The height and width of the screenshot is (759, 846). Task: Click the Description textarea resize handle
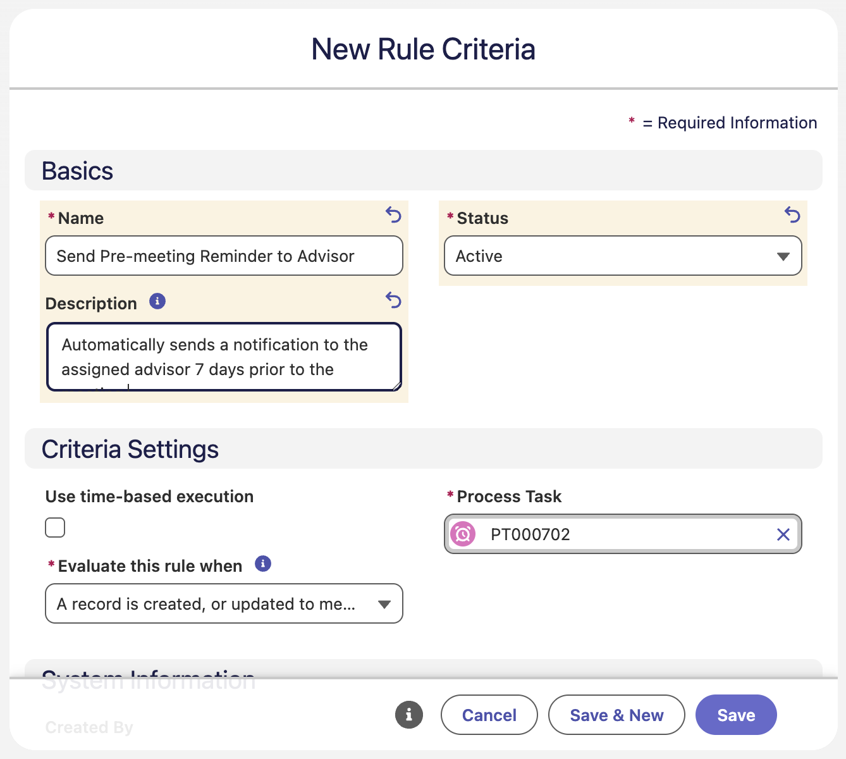pos(396,385)
